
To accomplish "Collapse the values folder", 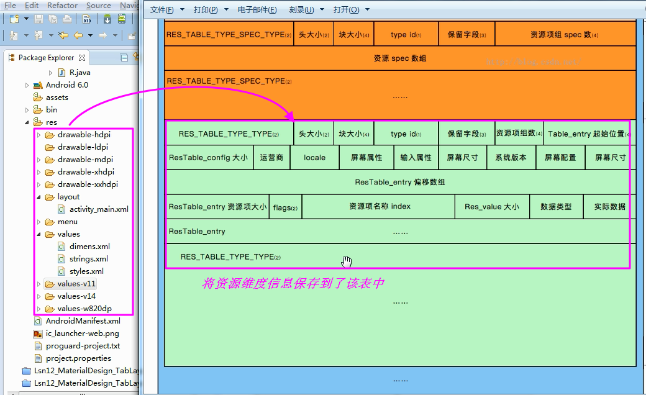I will coord(39,234).
